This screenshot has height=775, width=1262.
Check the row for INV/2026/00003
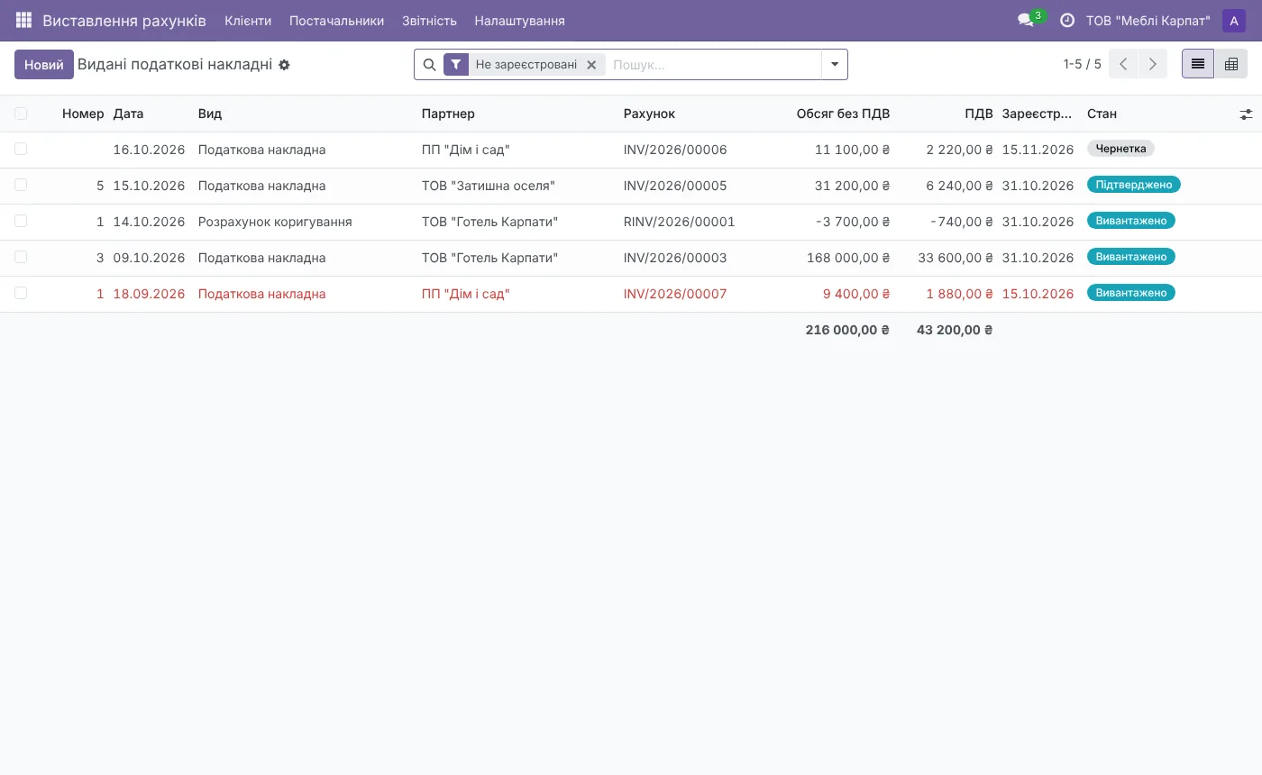[x=21, y=257]
